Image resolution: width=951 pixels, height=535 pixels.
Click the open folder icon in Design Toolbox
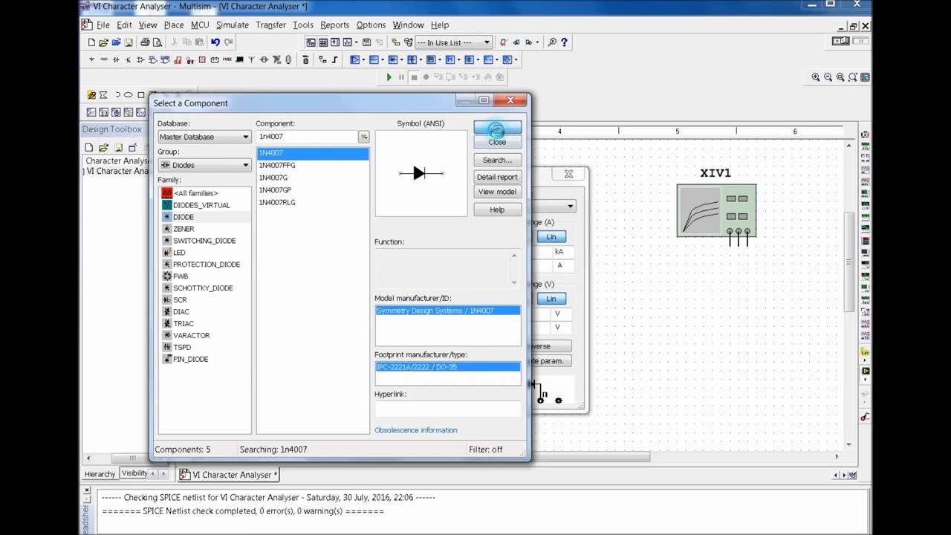click(x=104, y=147)
